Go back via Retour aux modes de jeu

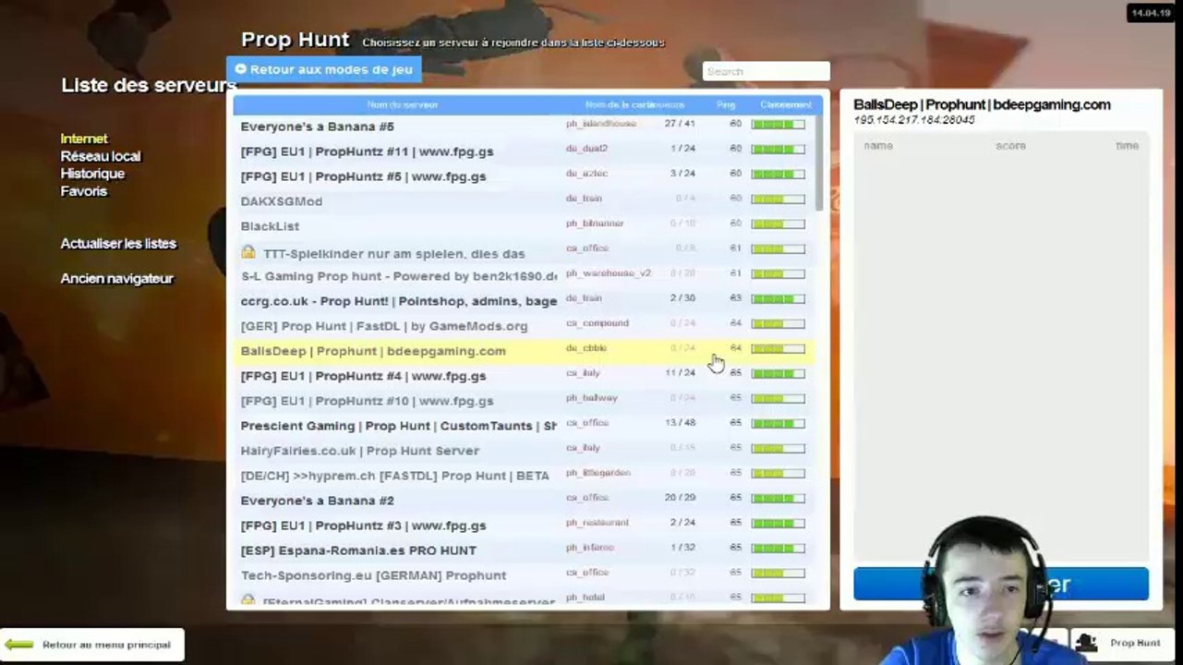[324, 69]
